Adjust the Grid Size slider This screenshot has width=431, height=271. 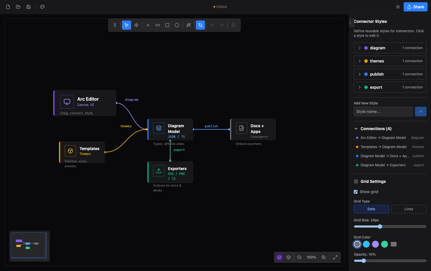point(390,226)
